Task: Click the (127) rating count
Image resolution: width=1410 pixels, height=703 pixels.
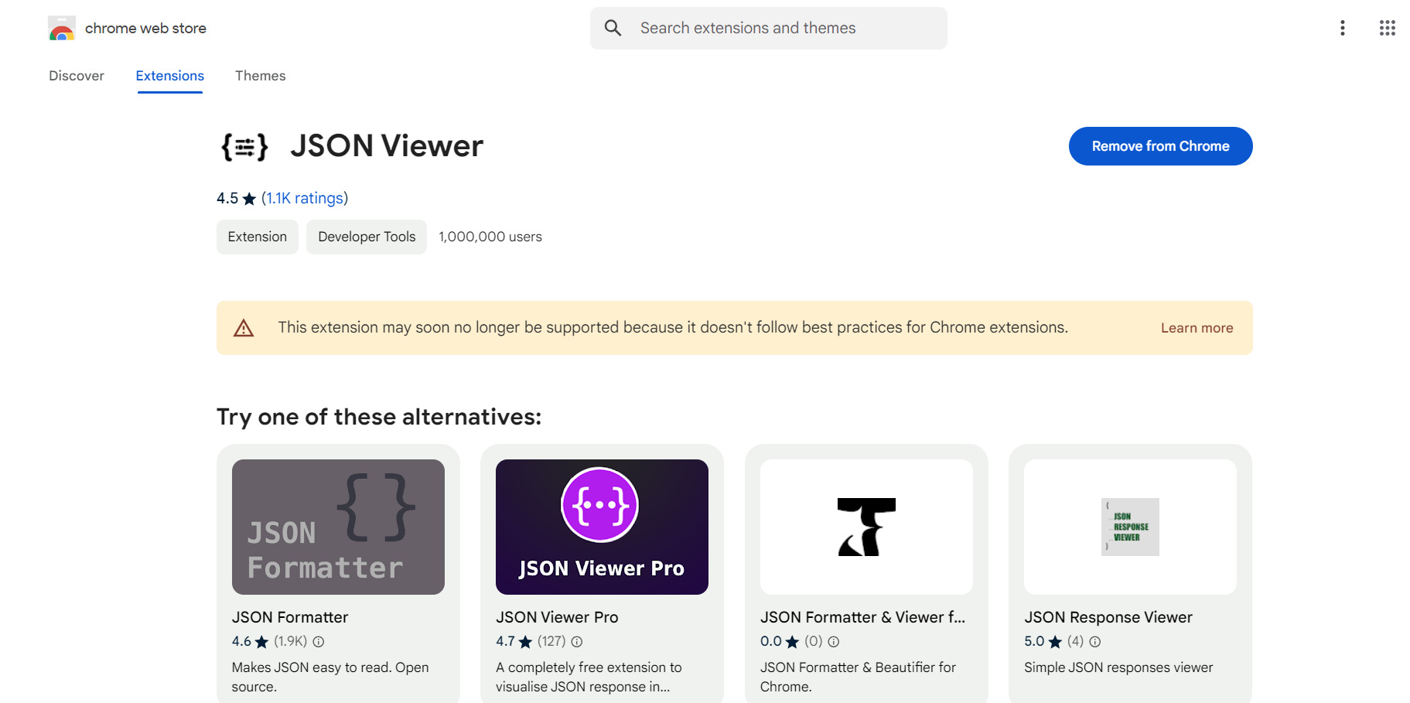Action: point(551,642)
